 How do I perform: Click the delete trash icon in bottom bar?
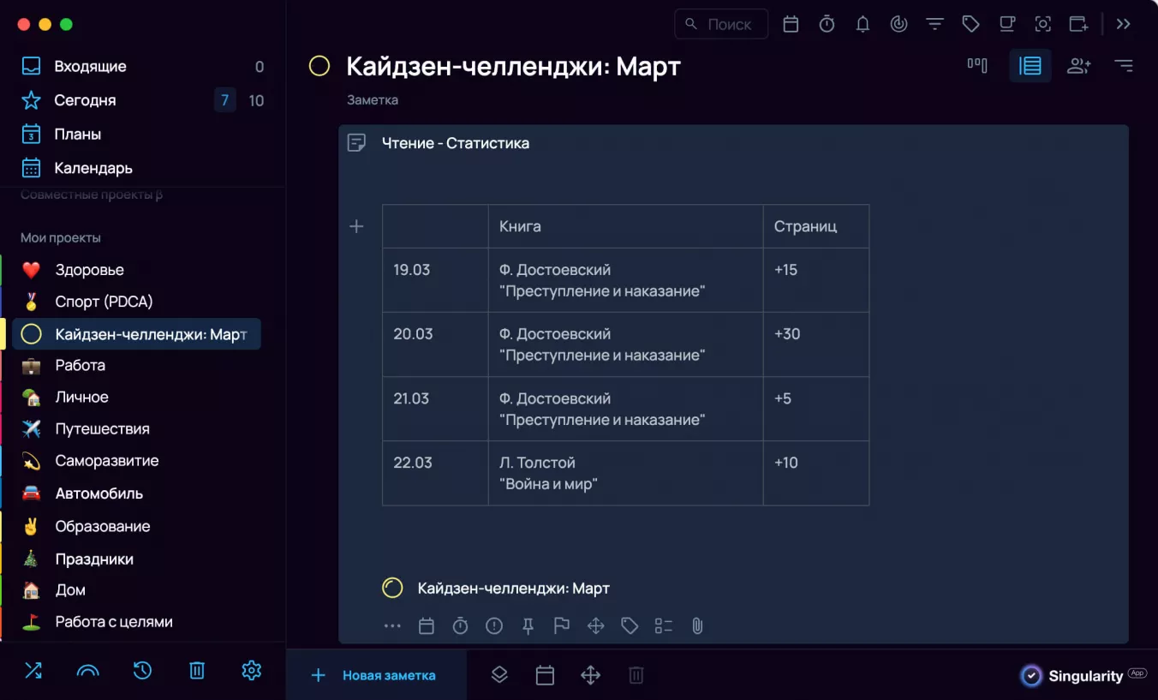coord(636,675)
